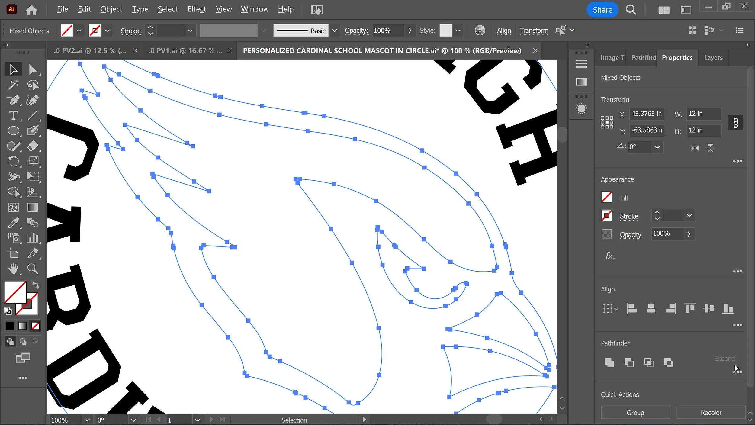
Task: Swap fill and stroke colors
Action: 36,285
